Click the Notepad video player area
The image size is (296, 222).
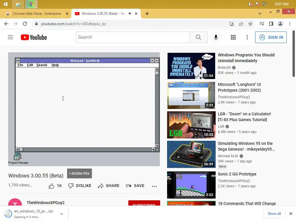click(x=84, y=109)
